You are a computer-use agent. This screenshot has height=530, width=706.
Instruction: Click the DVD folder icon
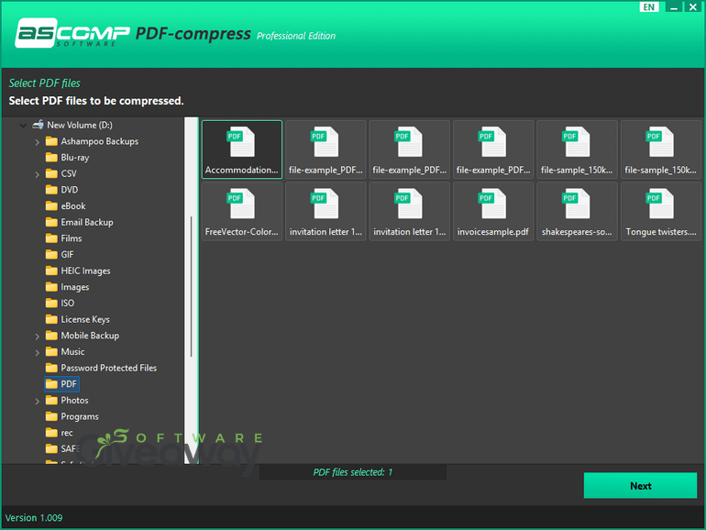(x=51, y=190)
